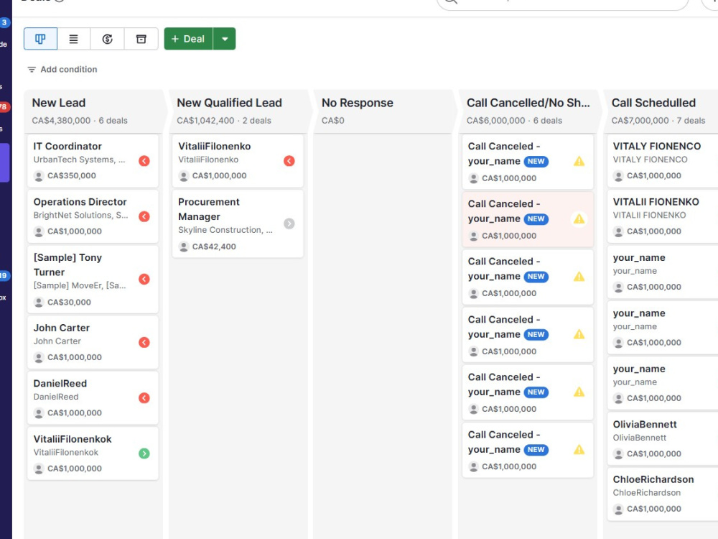Screen dimensions: 718x539
Task: Click grey activity icon on Procurement Manager
Action: (x=289, y=224)
